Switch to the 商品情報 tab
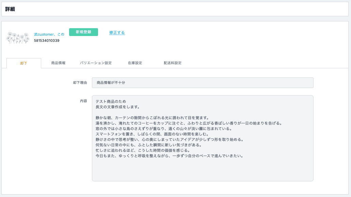This screenshot has height=197, width=351. pos(58,63)
